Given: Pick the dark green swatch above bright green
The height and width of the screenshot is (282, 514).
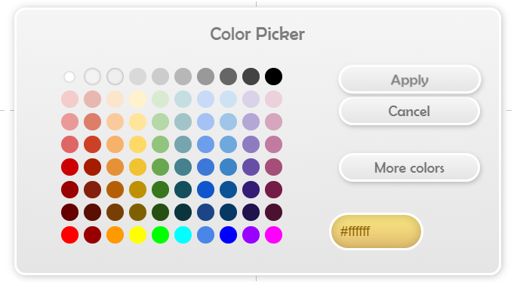Looking at the screenshot, I should [x=160, y=212].
